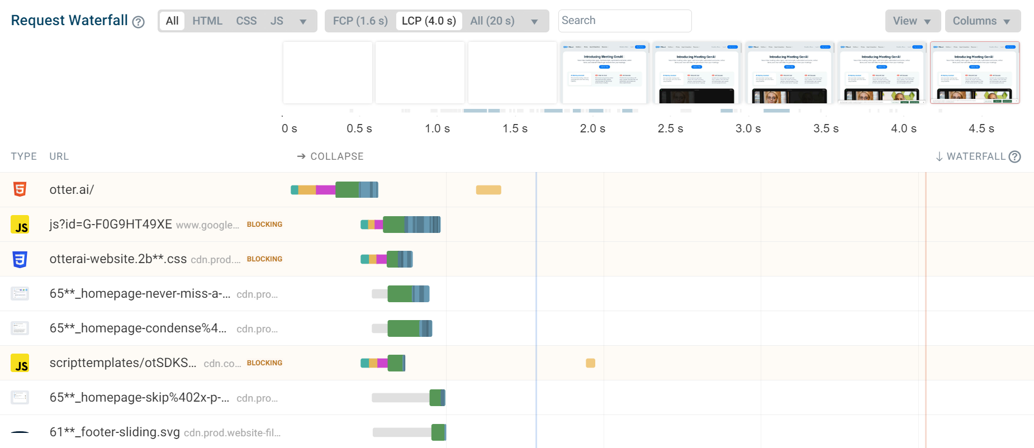Collapse the URL column

pos(330,156)
